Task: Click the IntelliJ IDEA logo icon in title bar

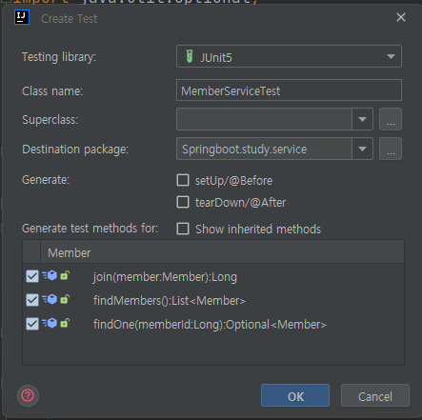Action: (x=22, y=17)
